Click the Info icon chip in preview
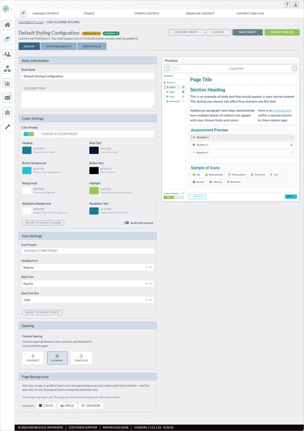The height and width of the screenshot is (431, 304). (196, 174)
